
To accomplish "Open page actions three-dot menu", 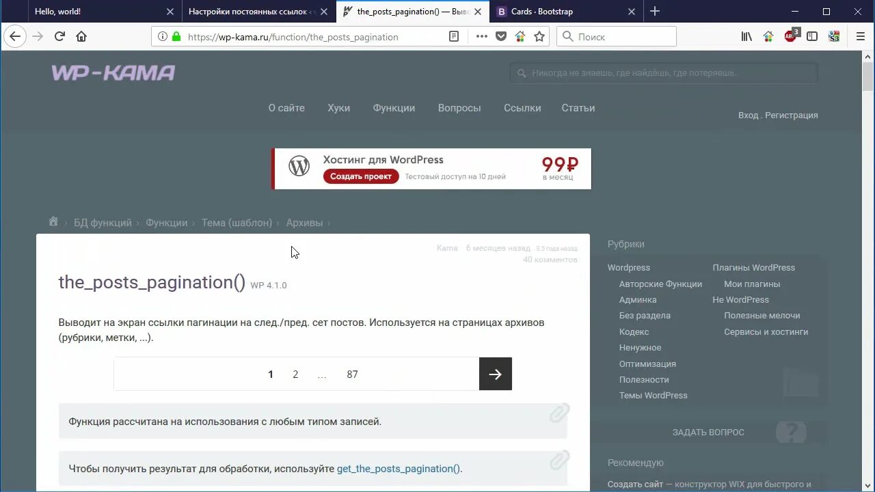I will click(x=482, y=37).
